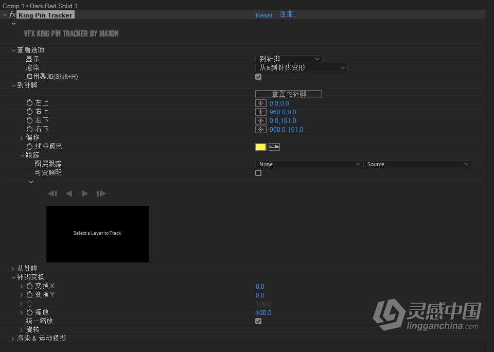The image size is (494, 352).
Task: Click the Comp 1 • Dark Red Solid 1 header
Action: pos(40,6)
